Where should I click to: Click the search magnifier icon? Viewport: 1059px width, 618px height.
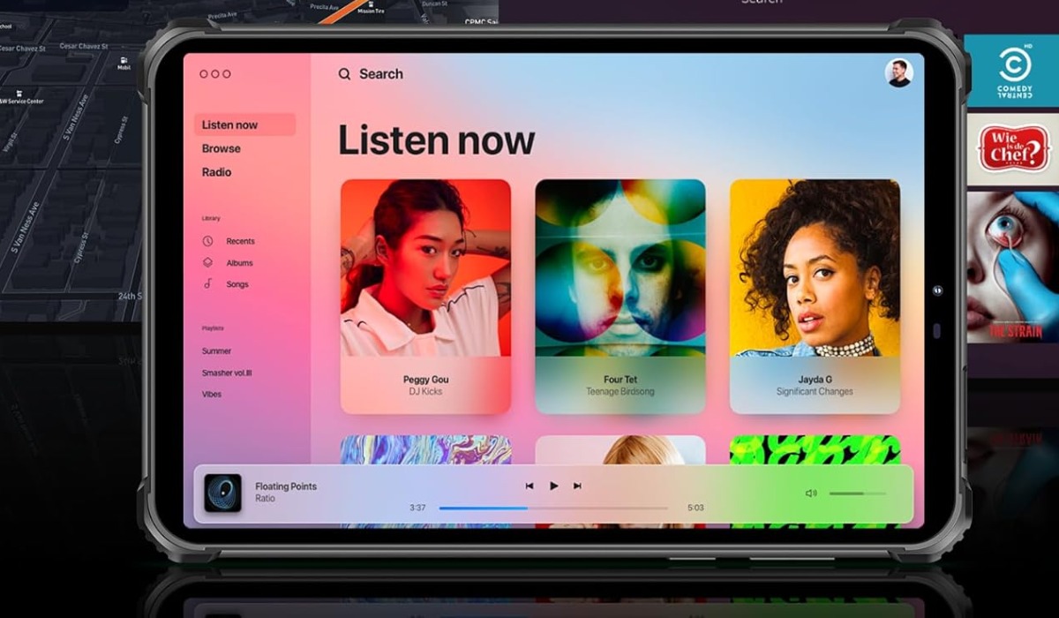click(x=344, y=74)
